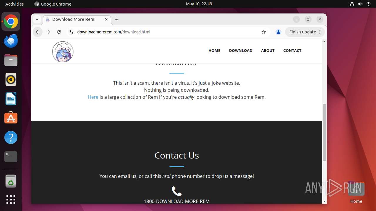376x211 pixels.
Task: Open the Chrome profile avatar
Action: click(278, 32)
